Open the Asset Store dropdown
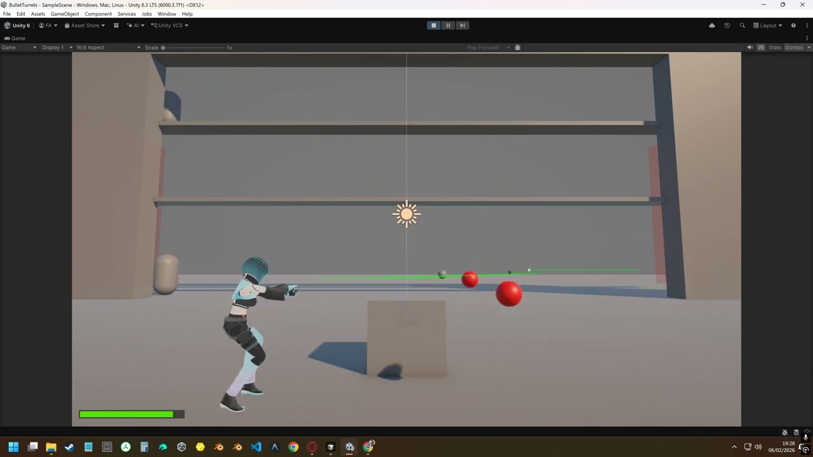813x457 pixels. coord(85,25)
